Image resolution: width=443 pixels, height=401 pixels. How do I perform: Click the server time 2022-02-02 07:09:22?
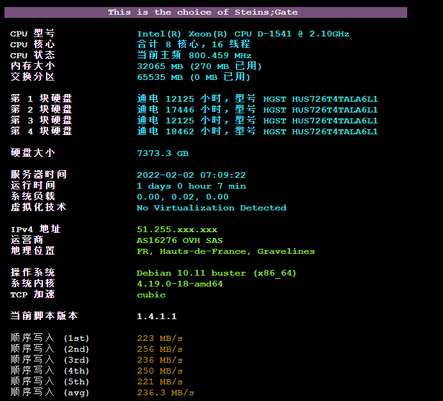coord(191,175)
